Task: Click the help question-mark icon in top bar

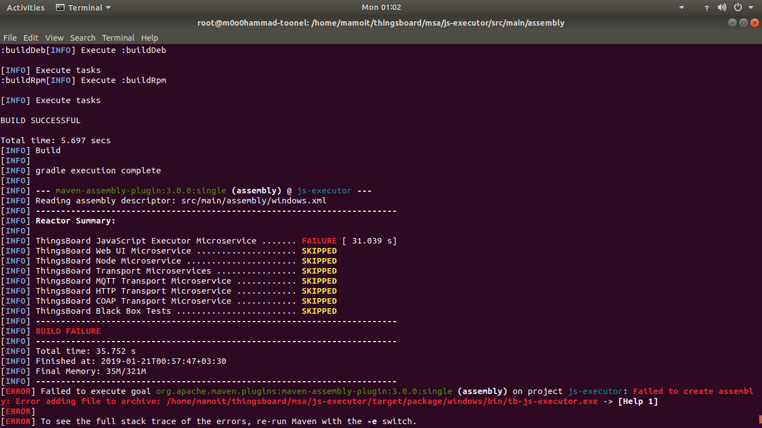Action: point(706,7)
